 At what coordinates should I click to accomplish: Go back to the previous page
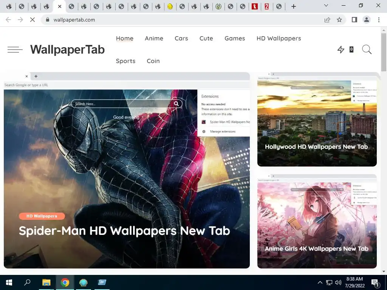pyautogui.click(x=8, y=20)
